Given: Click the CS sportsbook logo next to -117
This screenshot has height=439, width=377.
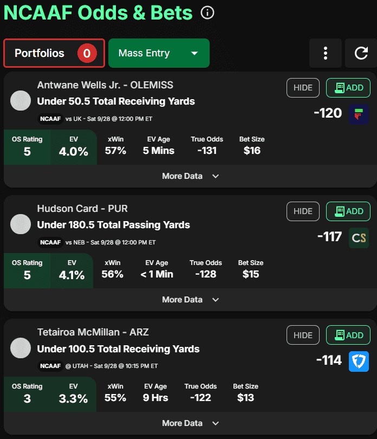Looking at the screenshot, I should (359, 237).
